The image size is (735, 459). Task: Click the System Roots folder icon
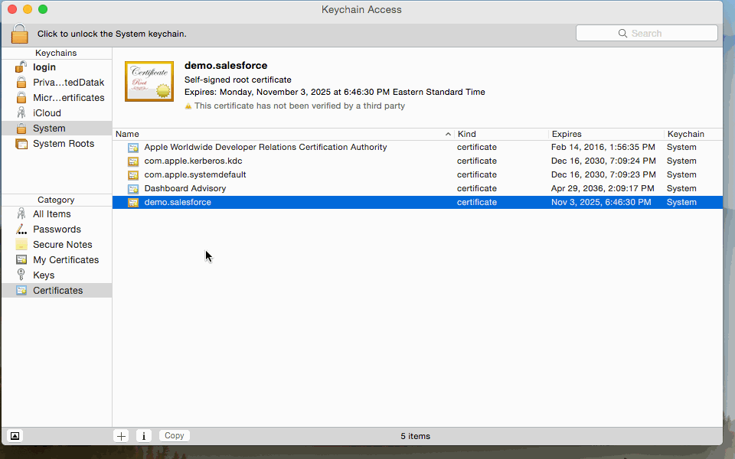21,144
